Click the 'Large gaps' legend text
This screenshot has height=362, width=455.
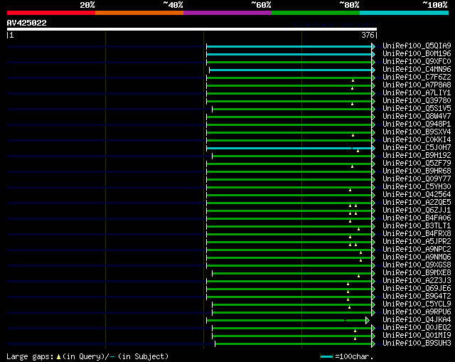pos(30,356)
